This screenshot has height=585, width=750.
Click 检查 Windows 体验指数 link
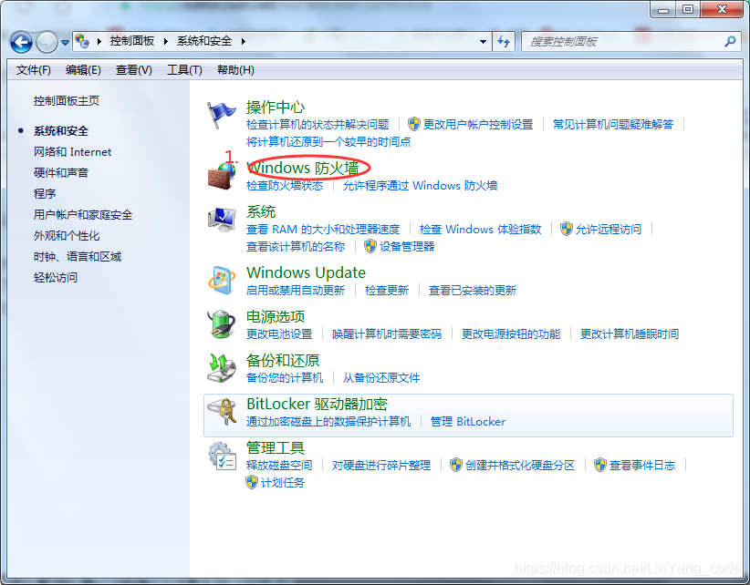[x=481, y=230]
